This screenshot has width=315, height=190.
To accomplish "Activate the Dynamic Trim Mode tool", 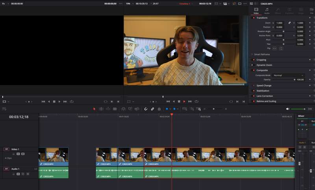I will coord(108,109).
